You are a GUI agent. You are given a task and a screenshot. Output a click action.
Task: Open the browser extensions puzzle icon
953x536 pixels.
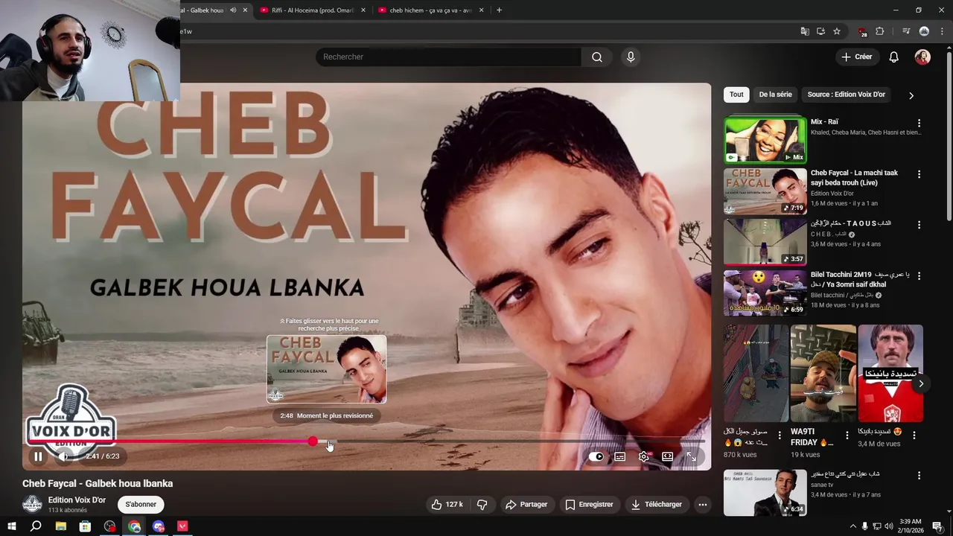click(x=879, y=31)
